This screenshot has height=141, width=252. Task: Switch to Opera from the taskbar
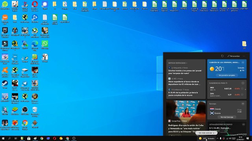pyautogui.click(x=54, y=138)
